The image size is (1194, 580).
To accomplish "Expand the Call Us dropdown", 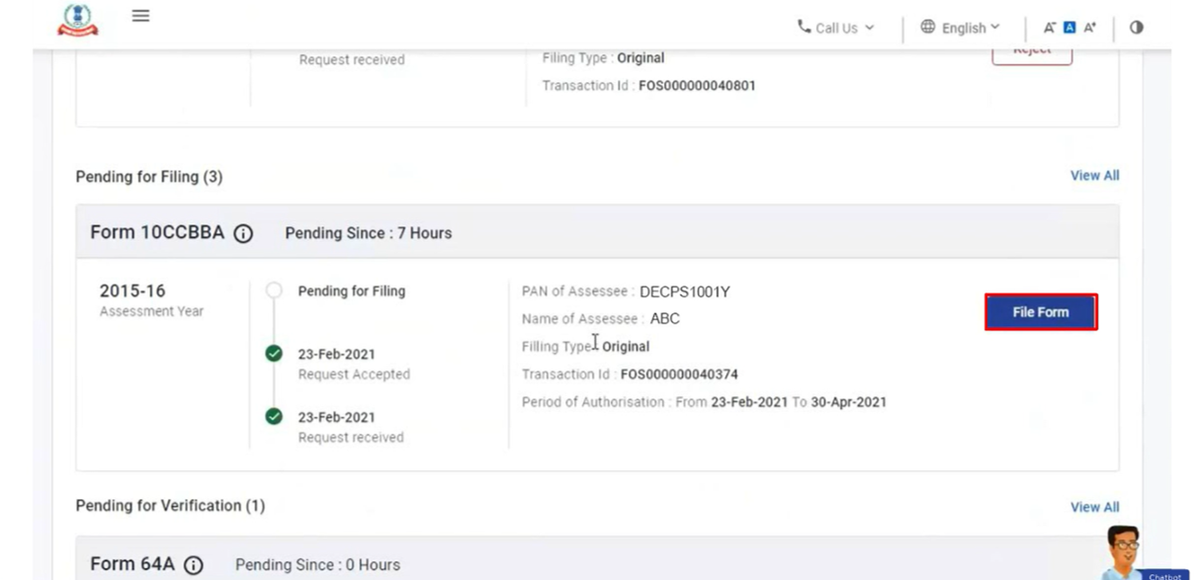I will [834, 28].
